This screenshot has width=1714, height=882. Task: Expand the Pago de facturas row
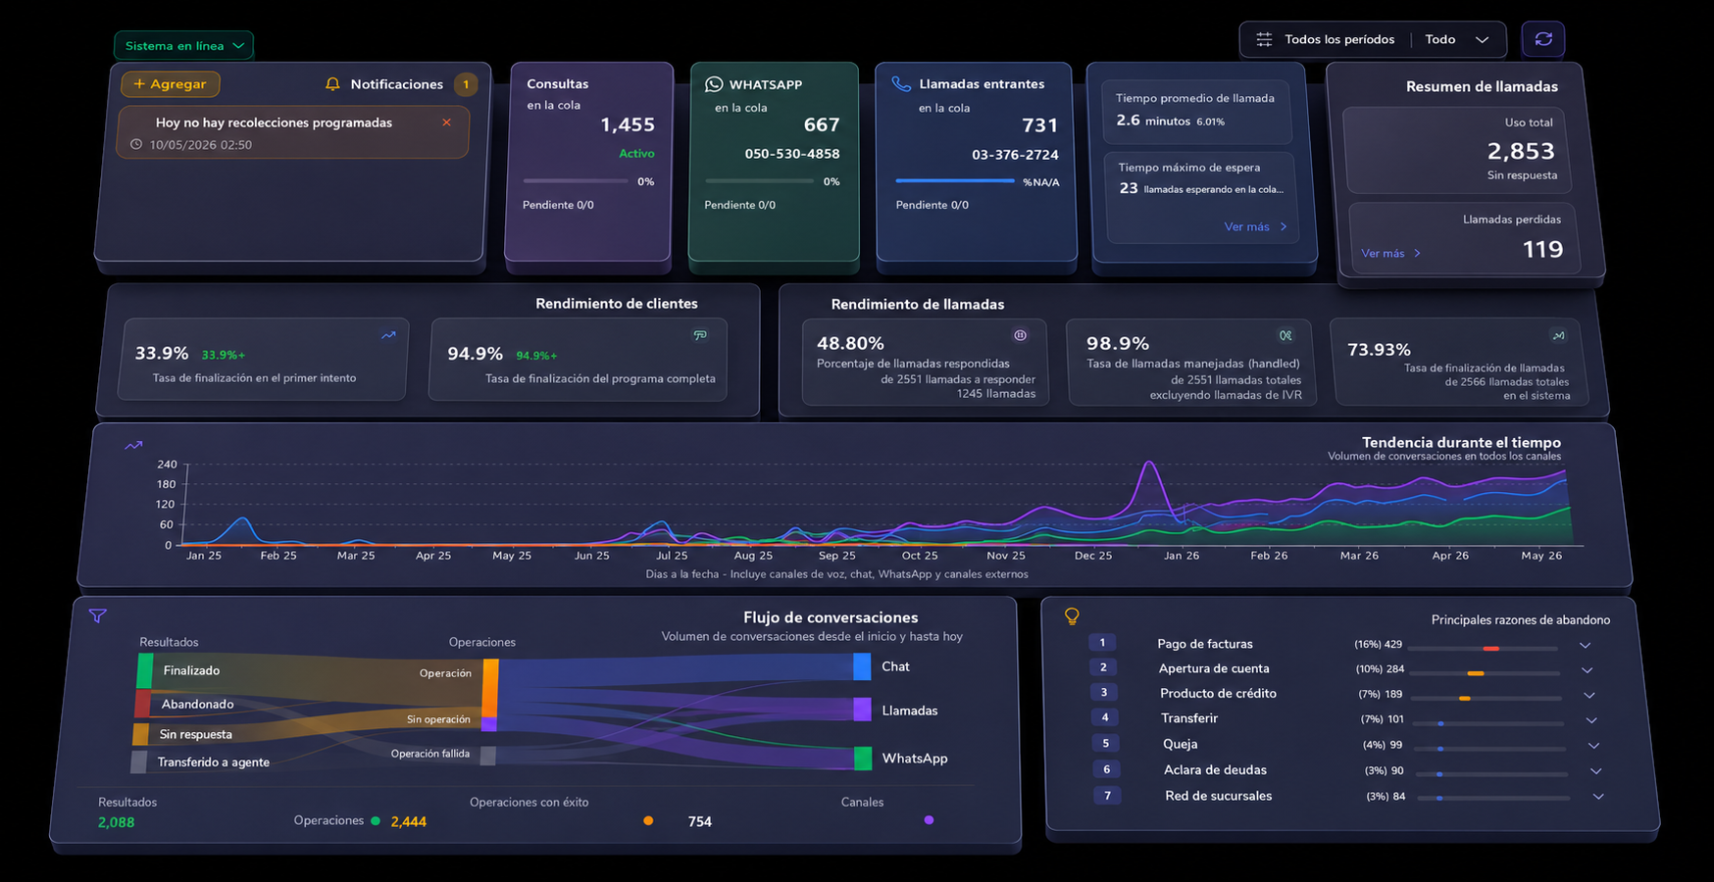1585,645
